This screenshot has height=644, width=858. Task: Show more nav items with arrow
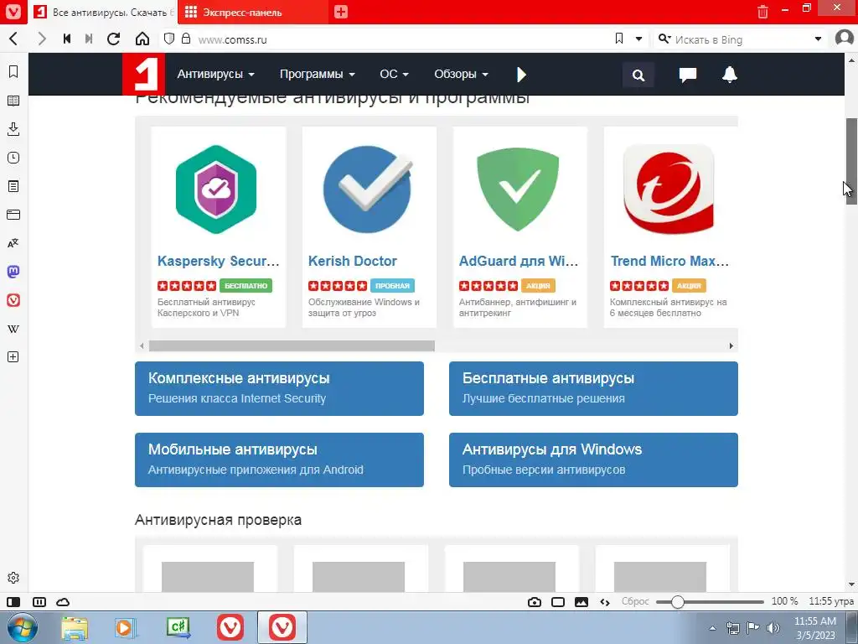click(521, 74)
